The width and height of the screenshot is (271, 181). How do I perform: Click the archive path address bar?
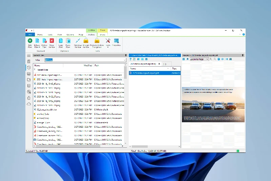tap(155, 55)
